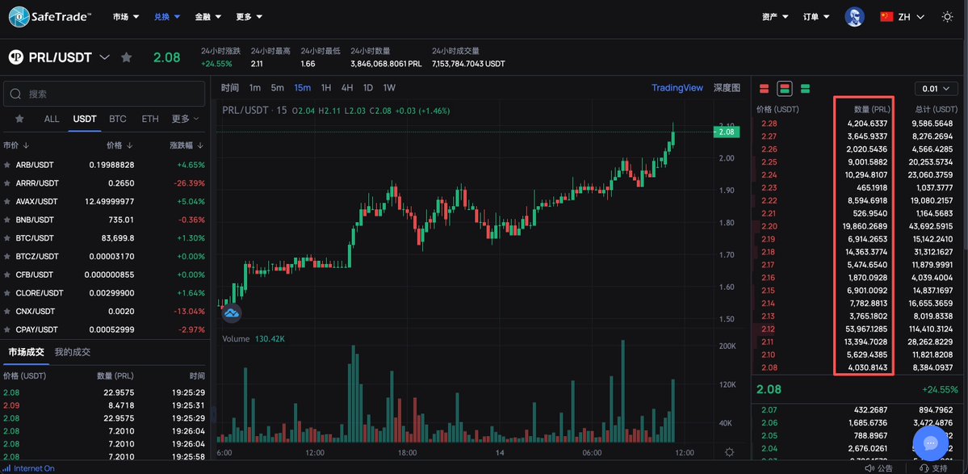Star the BNB/USDT pair

pos(6,220)
